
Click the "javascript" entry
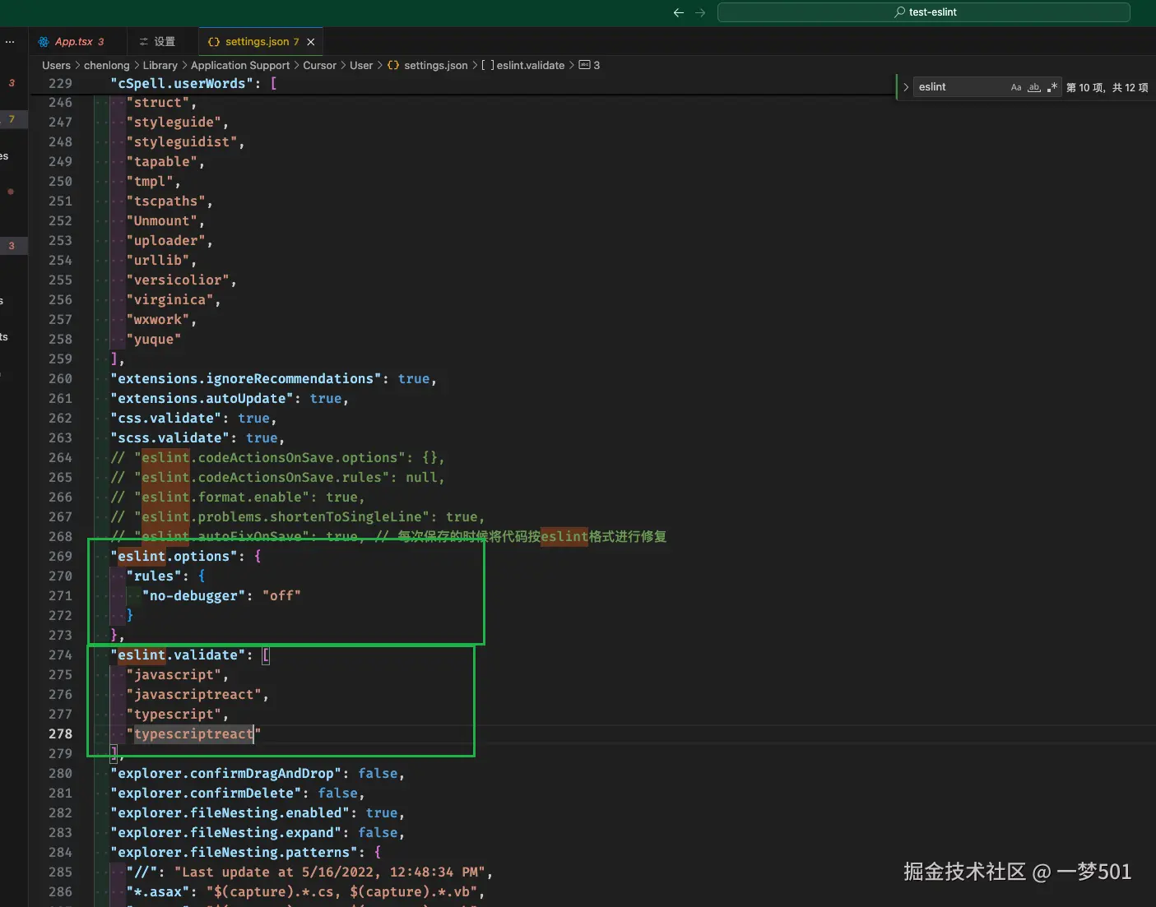pos(174,675)
